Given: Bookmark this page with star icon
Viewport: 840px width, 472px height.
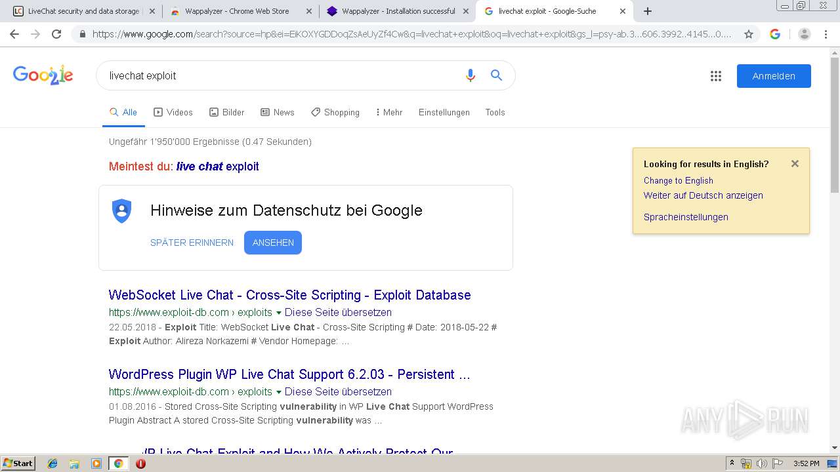Looking at the screenshot, I should 748,34.
